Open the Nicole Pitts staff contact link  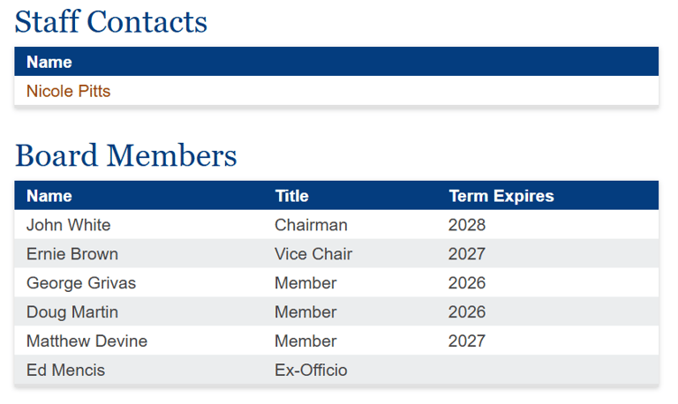[x=68, y=91]
